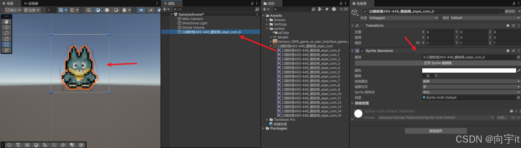
Task: Open SampleScene three-dot options menu
Action: [x=257, y=14]
